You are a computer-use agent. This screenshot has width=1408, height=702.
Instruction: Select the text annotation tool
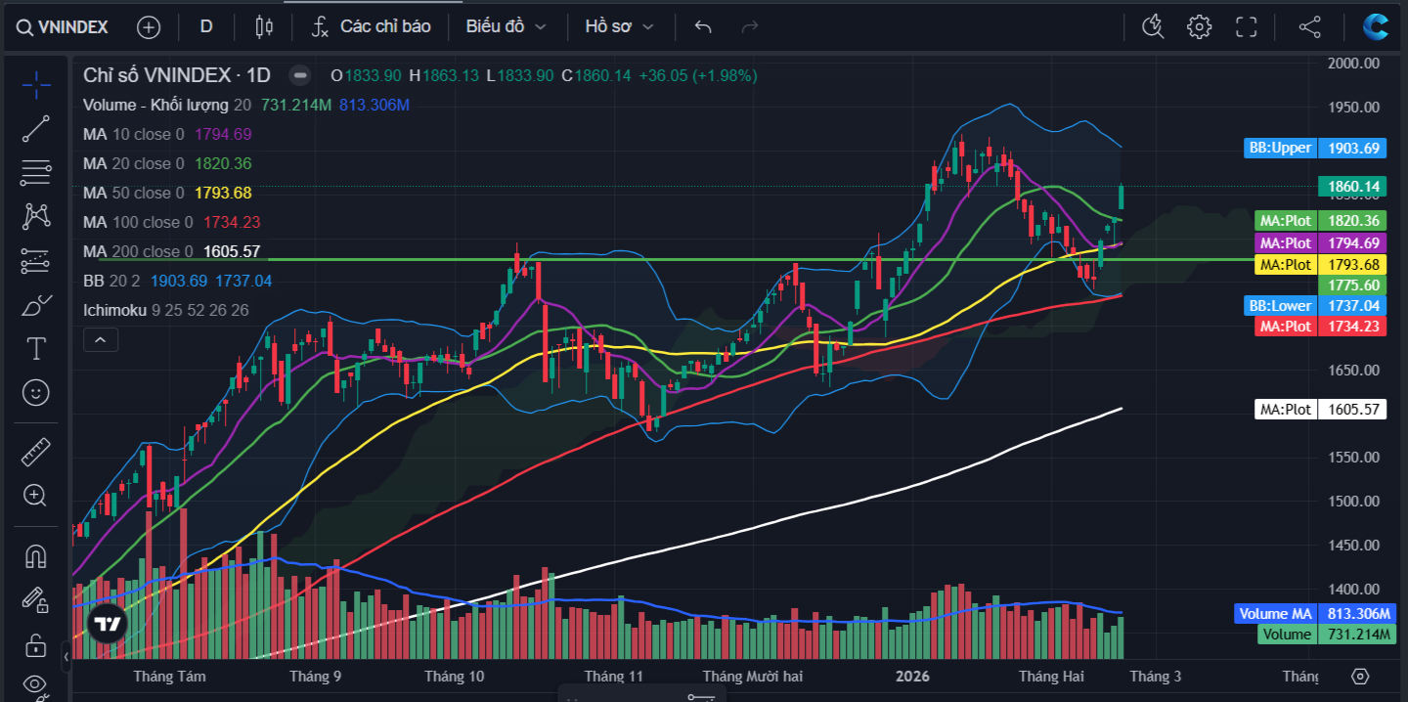[x=36, y=349]
